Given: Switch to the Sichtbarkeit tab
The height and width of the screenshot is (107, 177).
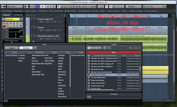Looking at the screenshot, I should pyautogui.click(x=18, y=15).
